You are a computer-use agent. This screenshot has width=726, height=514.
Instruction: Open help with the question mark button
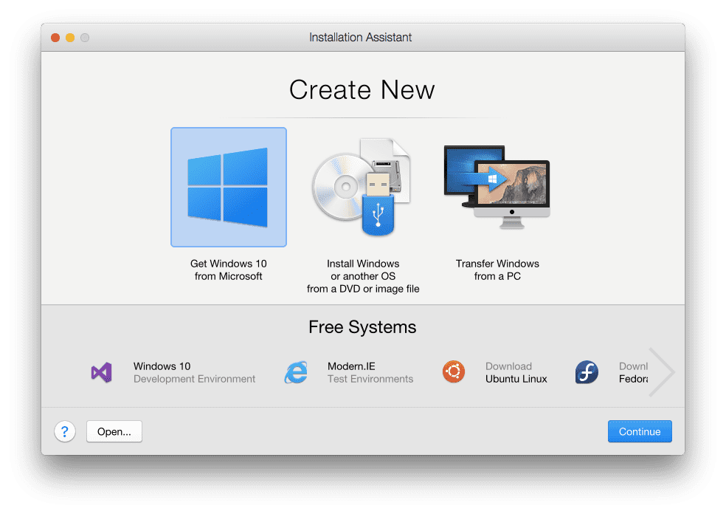[x=65, y=431]
